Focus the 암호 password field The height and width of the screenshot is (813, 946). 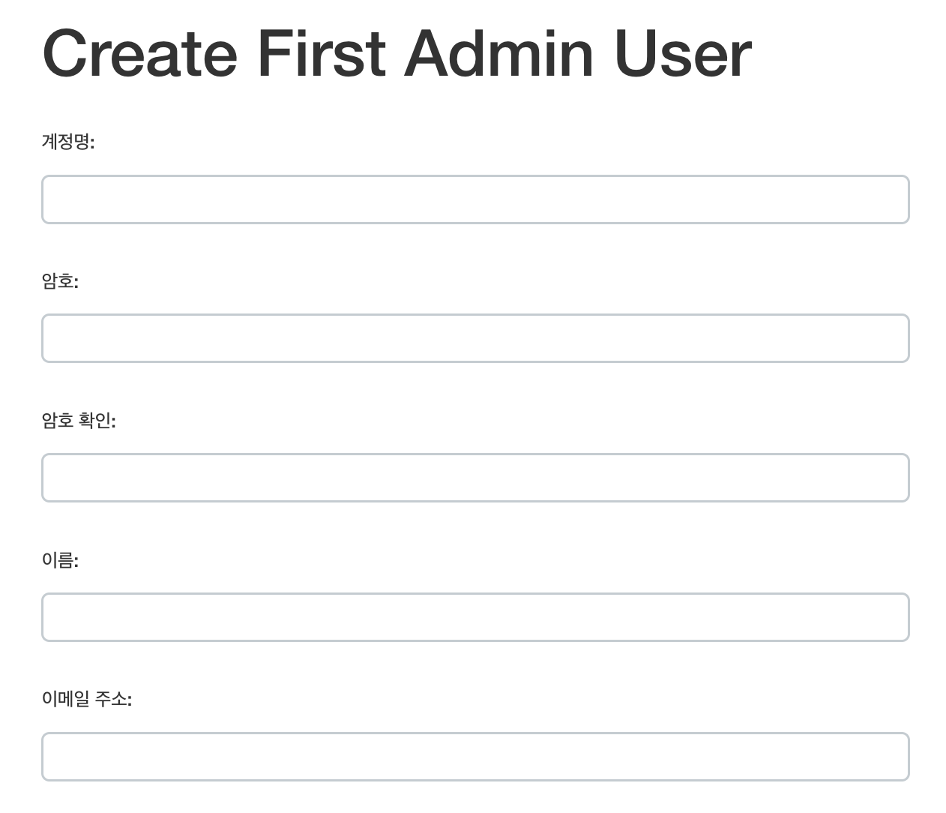pos(475,338)
